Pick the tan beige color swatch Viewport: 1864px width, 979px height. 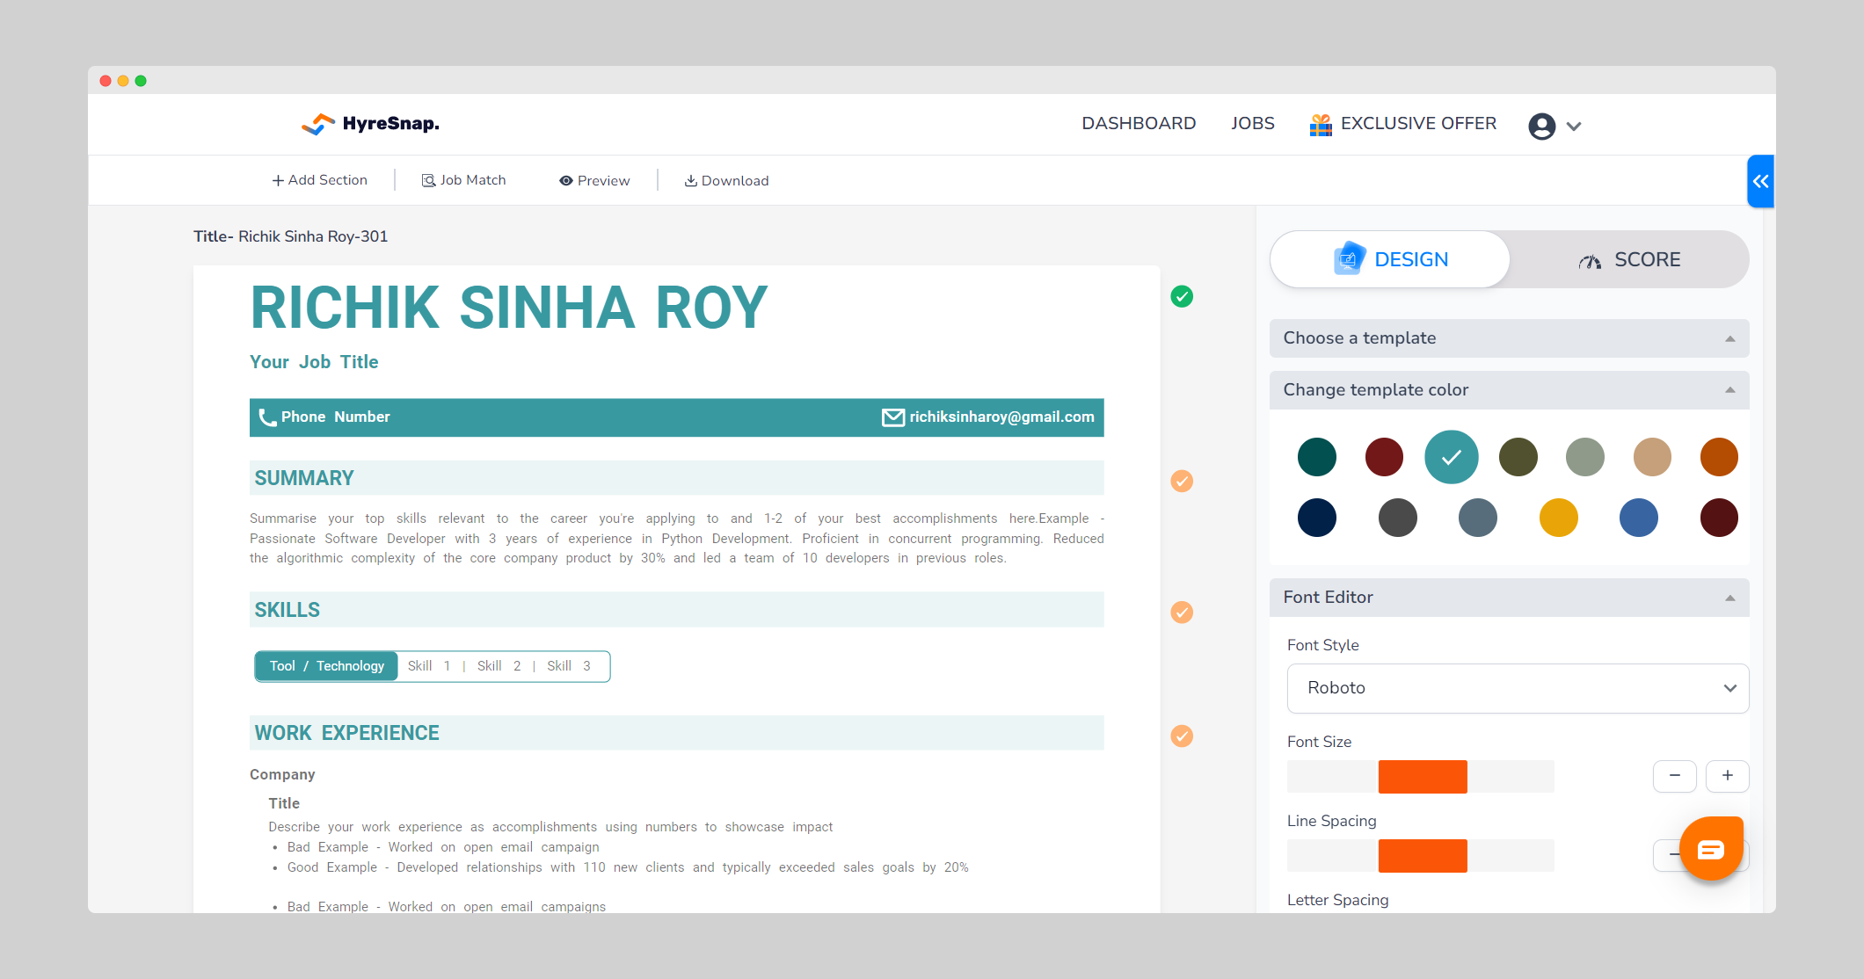1652,457
